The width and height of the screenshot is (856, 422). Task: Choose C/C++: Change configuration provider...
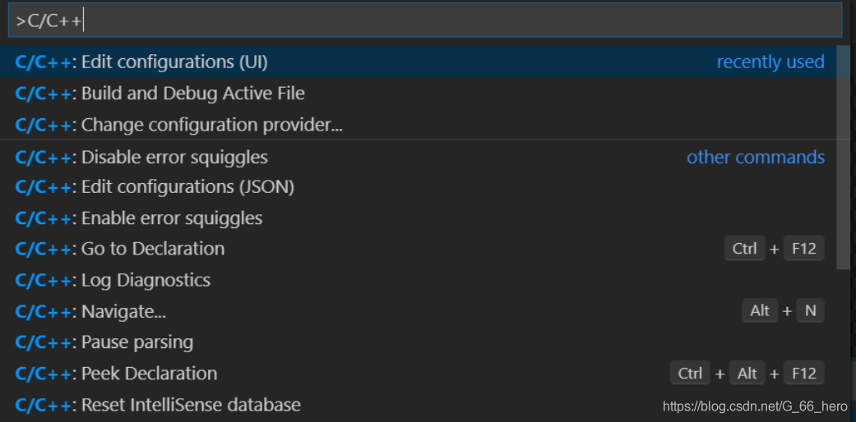pos(178,125)
